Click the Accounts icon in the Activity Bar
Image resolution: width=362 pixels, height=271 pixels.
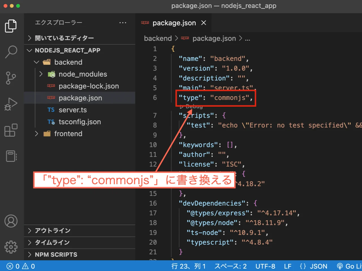(11, 221)
